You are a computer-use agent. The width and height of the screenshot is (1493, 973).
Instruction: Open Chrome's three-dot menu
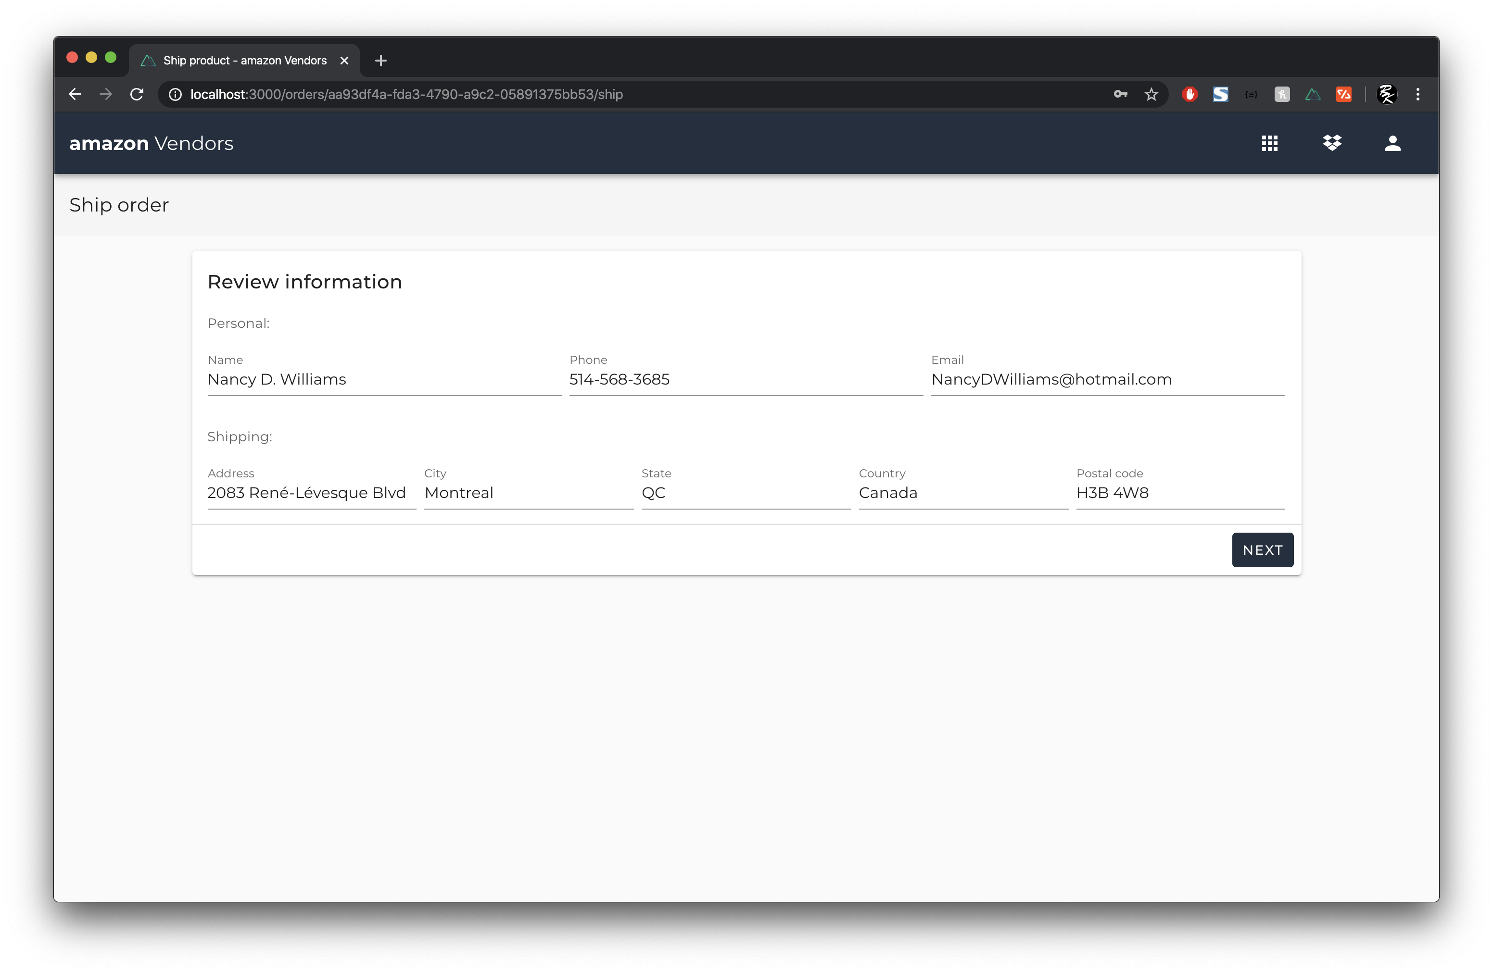pyautogui.click(x=1417, y=94)
